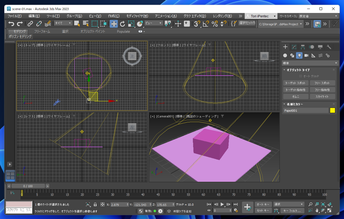Select the Geometry category icon
Viewport: 344px width, 219px height.
pos(285,55)
